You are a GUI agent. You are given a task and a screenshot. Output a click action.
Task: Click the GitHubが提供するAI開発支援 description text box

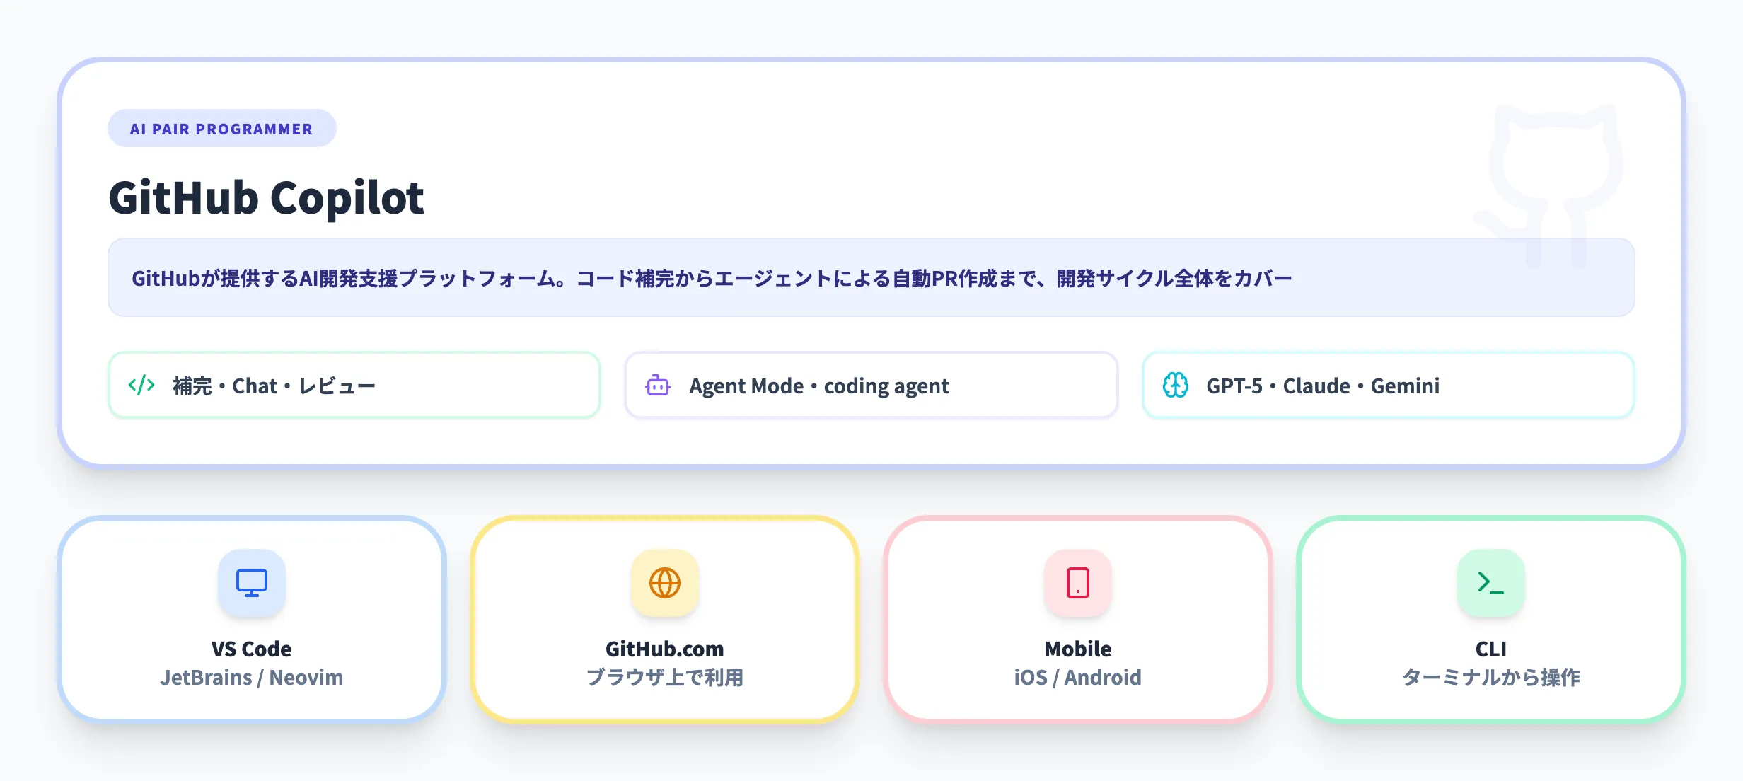point(871,277)
